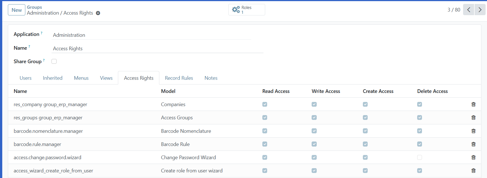487x178 pixels.
Task: Show help tooltip for Share Group field
Action: pyautogui.click(x=44, y=60)
